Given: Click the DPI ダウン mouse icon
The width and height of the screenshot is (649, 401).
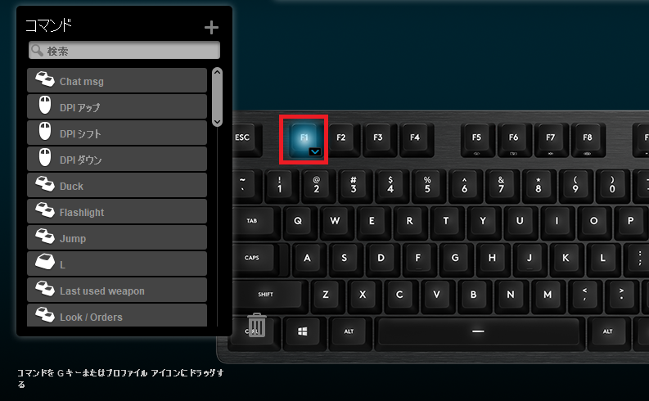Looking at the screenshot, I should click(45, 158).
